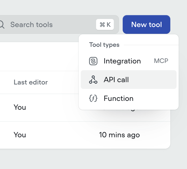187x169 pixels.
Task: Click the Function curly-braces icon
Action: (93, 98)
